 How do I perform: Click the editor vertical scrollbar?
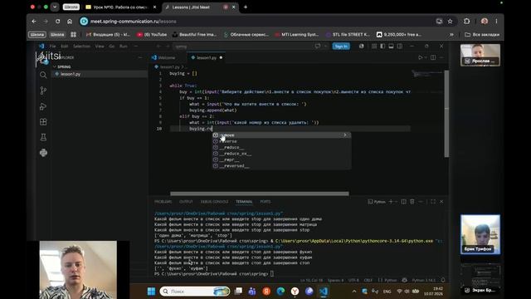(446, 114)
